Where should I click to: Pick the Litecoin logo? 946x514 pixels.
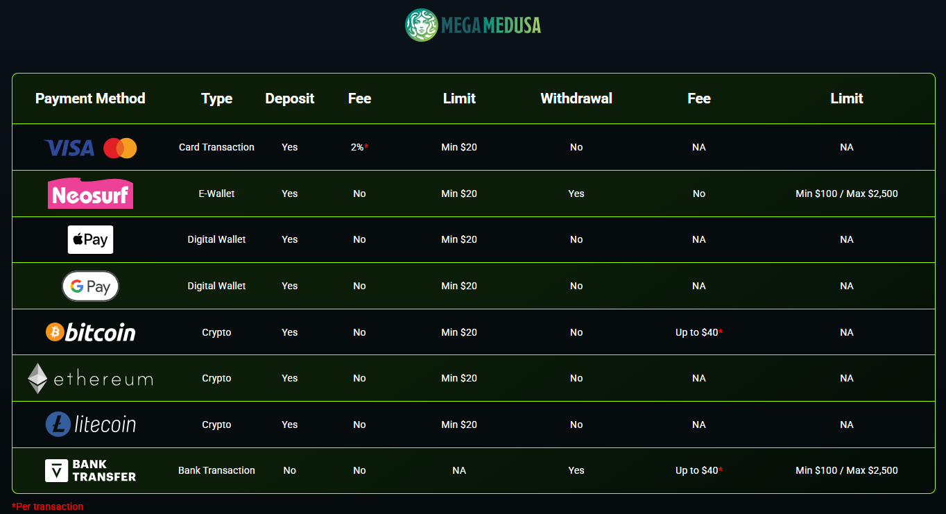(90, 425)
